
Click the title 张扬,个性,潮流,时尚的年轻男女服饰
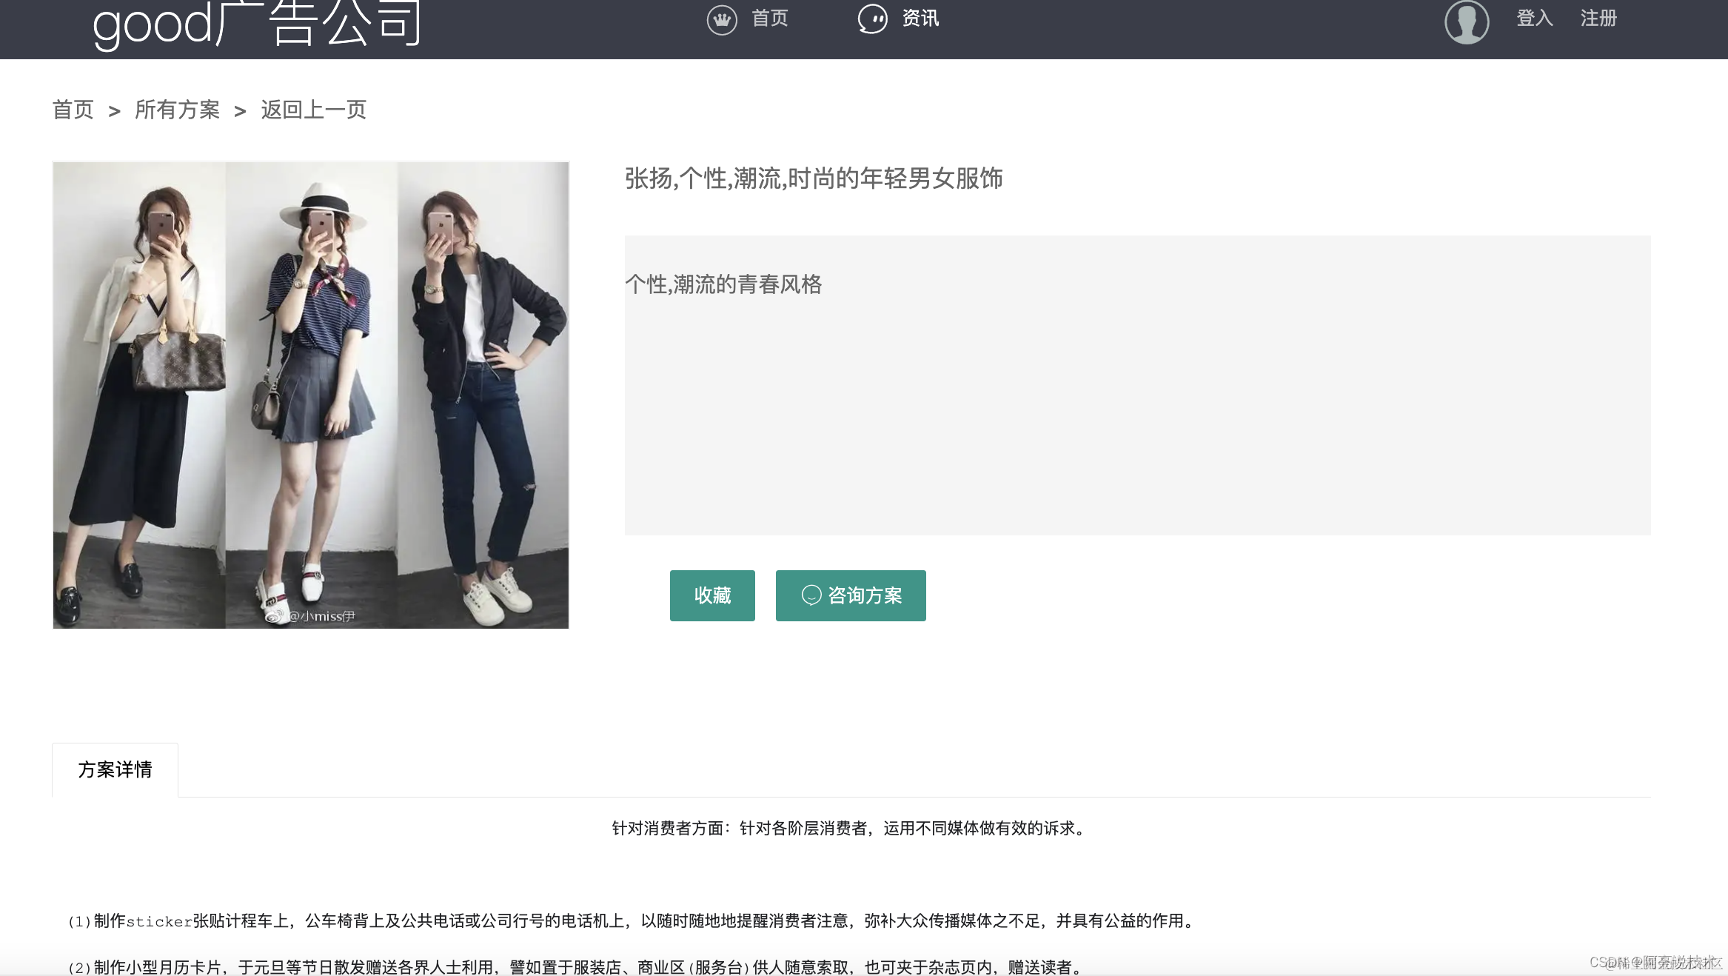813,178
